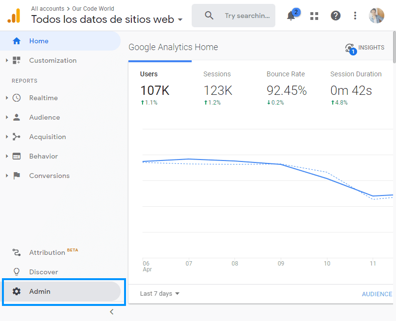Click the help question mark icon
The image size is (396, 321).
point(336,16)
